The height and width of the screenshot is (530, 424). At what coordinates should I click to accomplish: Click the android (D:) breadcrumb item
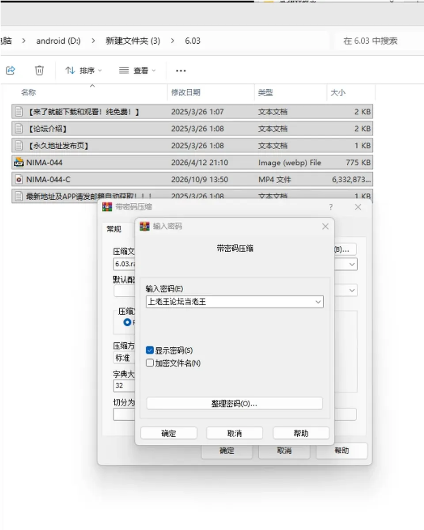coord(58,41)
